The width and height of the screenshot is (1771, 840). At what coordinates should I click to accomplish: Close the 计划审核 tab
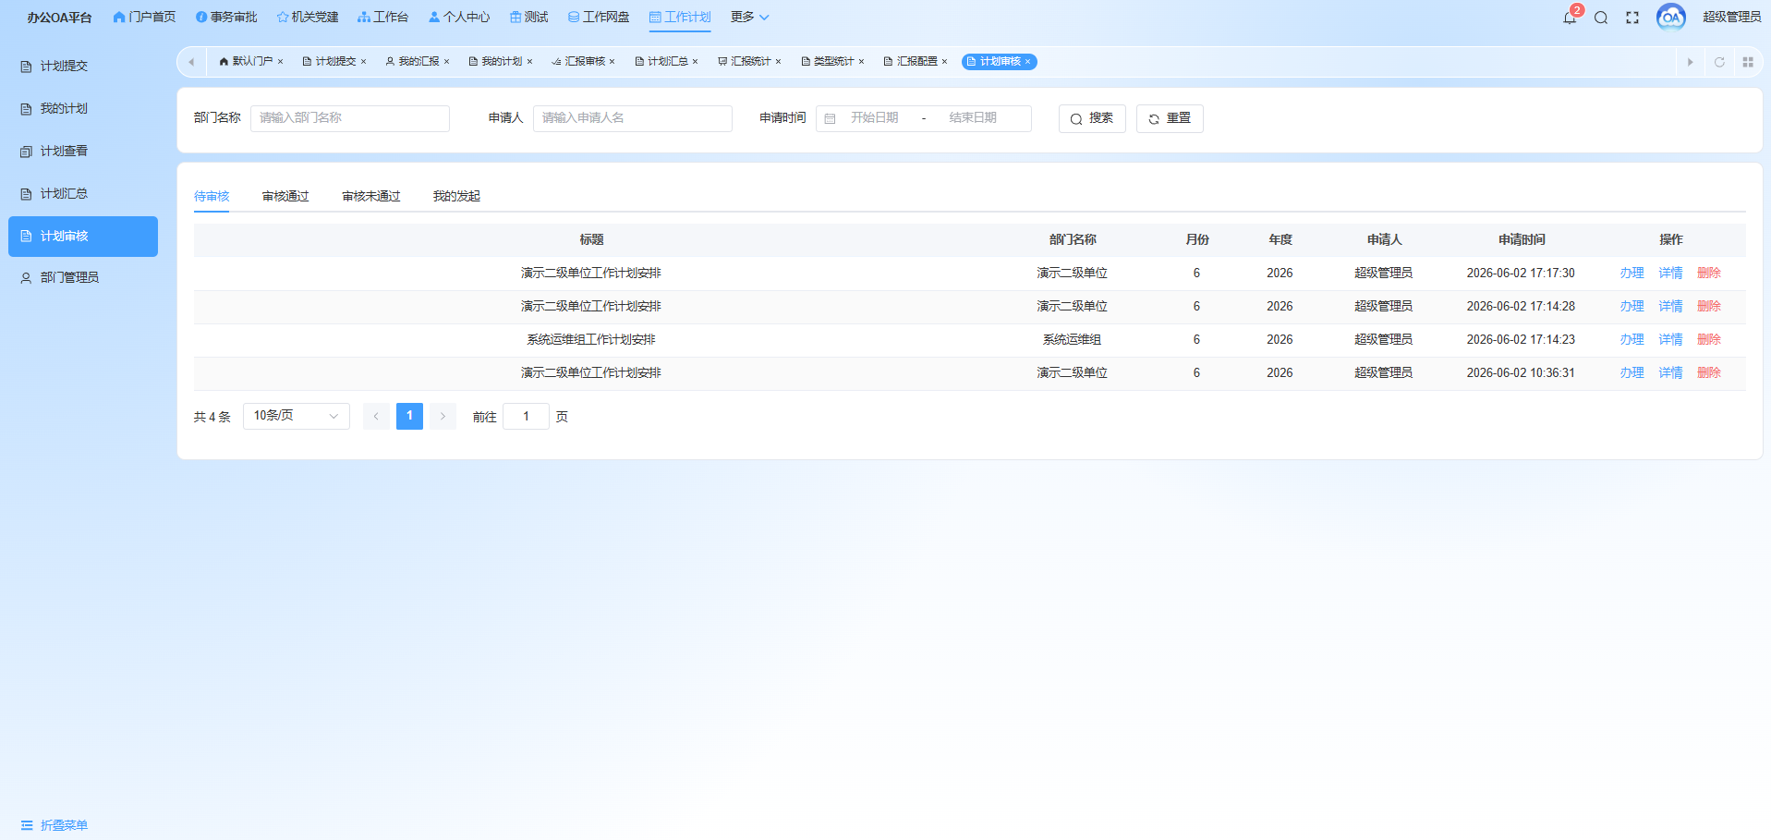tap(1027, 62)
